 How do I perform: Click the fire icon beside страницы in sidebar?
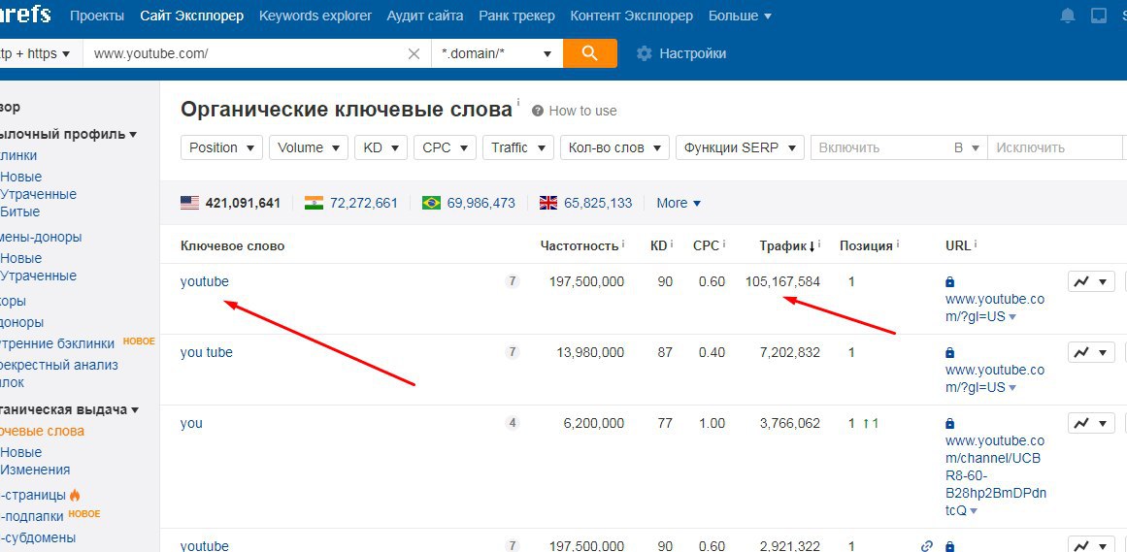(x=75, y=495)
